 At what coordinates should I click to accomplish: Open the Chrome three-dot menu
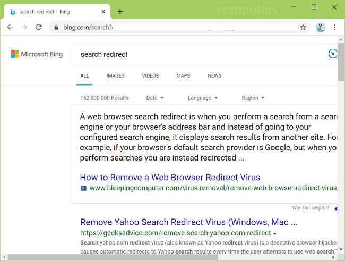coord(335,27)
